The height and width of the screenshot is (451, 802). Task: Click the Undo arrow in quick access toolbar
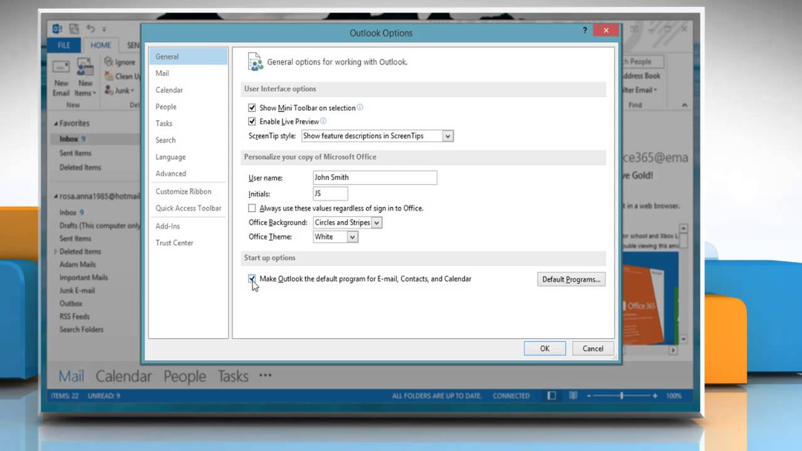(90, 29)
